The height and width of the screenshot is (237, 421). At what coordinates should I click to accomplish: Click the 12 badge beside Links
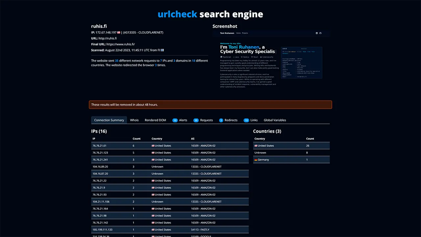[x=246, y=120]
